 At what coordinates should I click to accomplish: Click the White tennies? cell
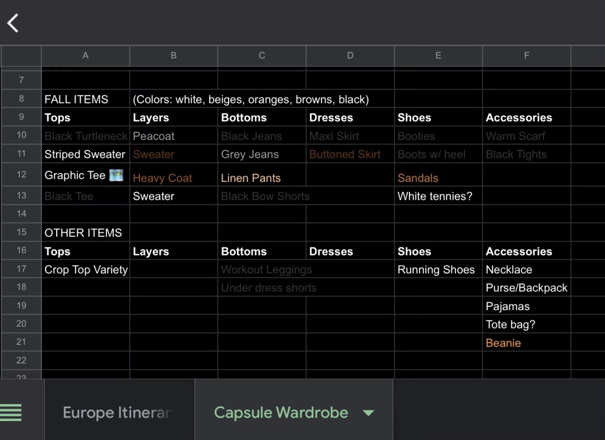pos(435,196)
